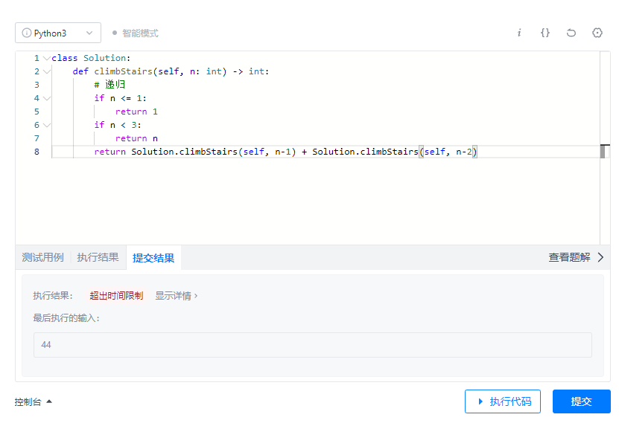Select the 提交结果 tab
Image resolution: width=619 pixels, height=426 pixels.
click(x=153, y=258)
